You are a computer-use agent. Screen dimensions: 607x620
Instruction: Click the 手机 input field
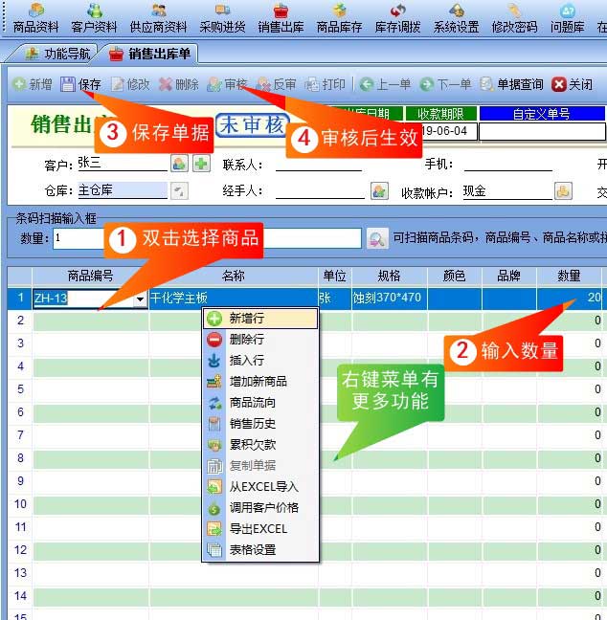(x=508, y=164)
